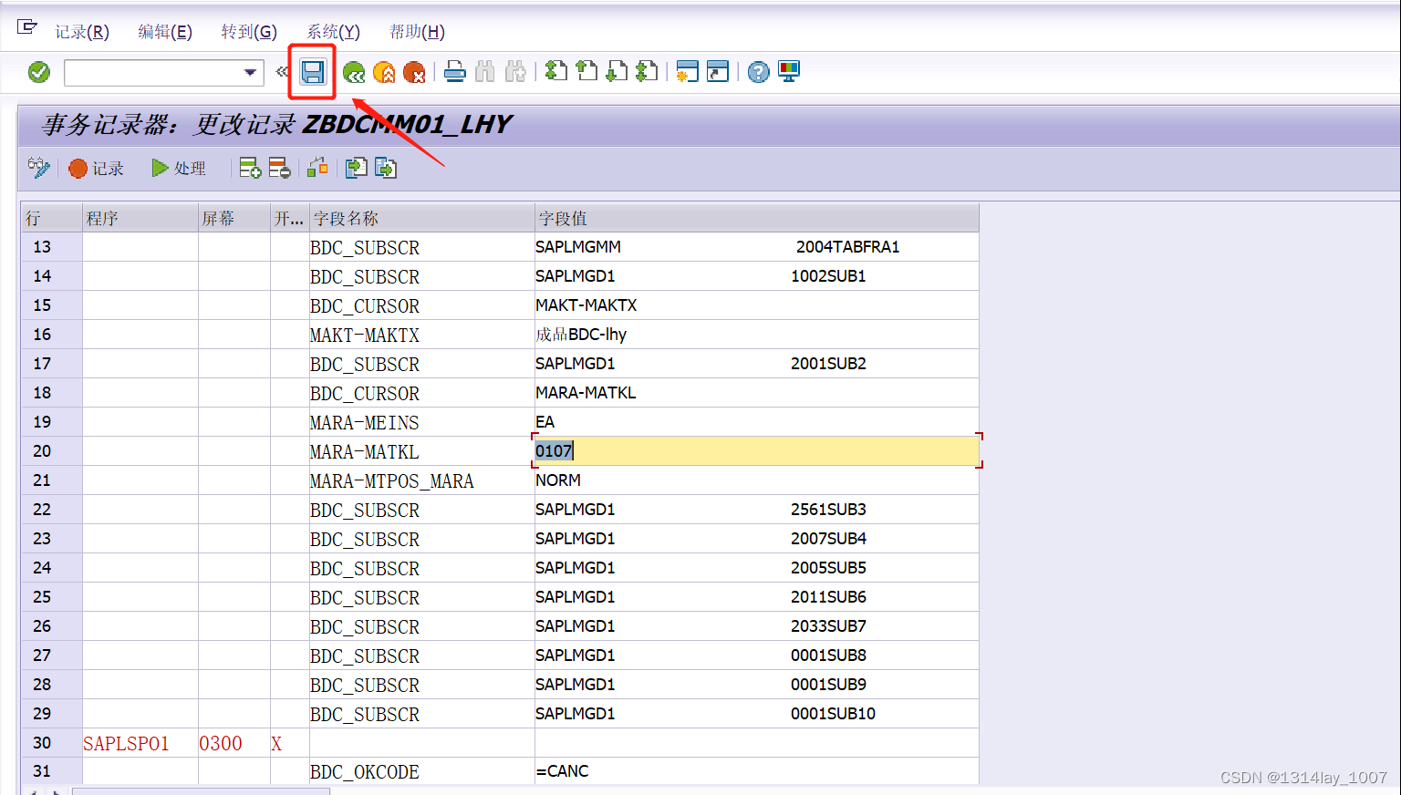1401x795 pixels.
Task: Click =CANC value in row 31
Action: click(x=562, y=771)
